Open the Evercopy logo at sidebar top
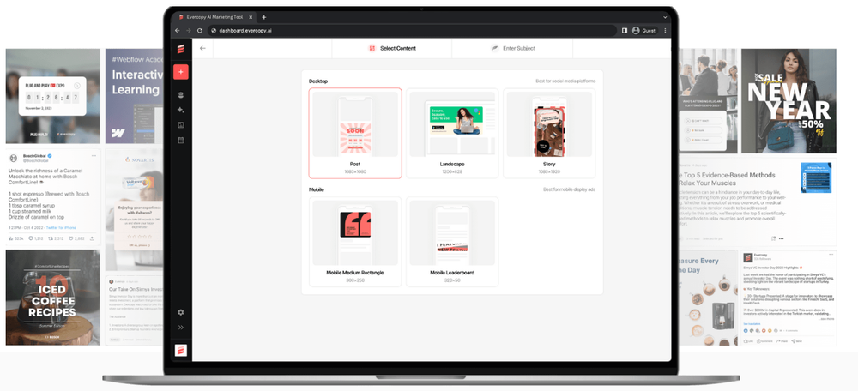 point(180,49)
